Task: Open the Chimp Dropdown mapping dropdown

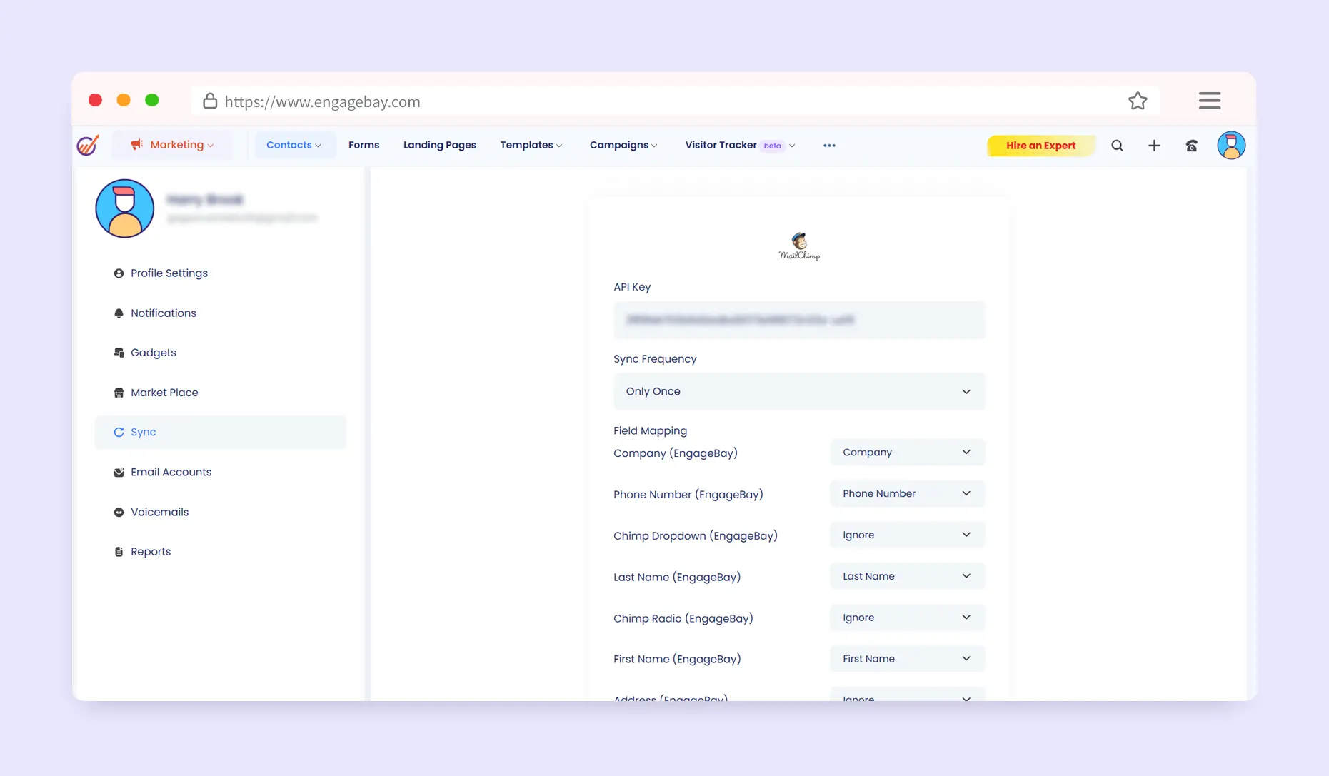Action: point(907,535)
